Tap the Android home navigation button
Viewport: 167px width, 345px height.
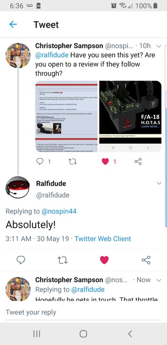(x=83, y=333)
